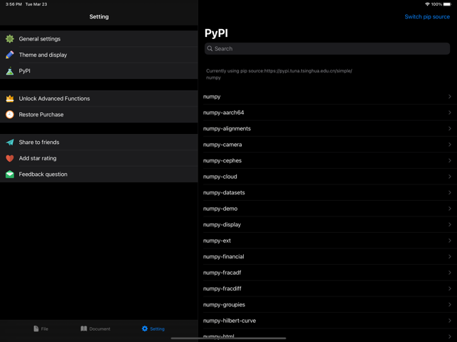Open Feedback question
Screen dimensions: 457x342
[99, 174]
